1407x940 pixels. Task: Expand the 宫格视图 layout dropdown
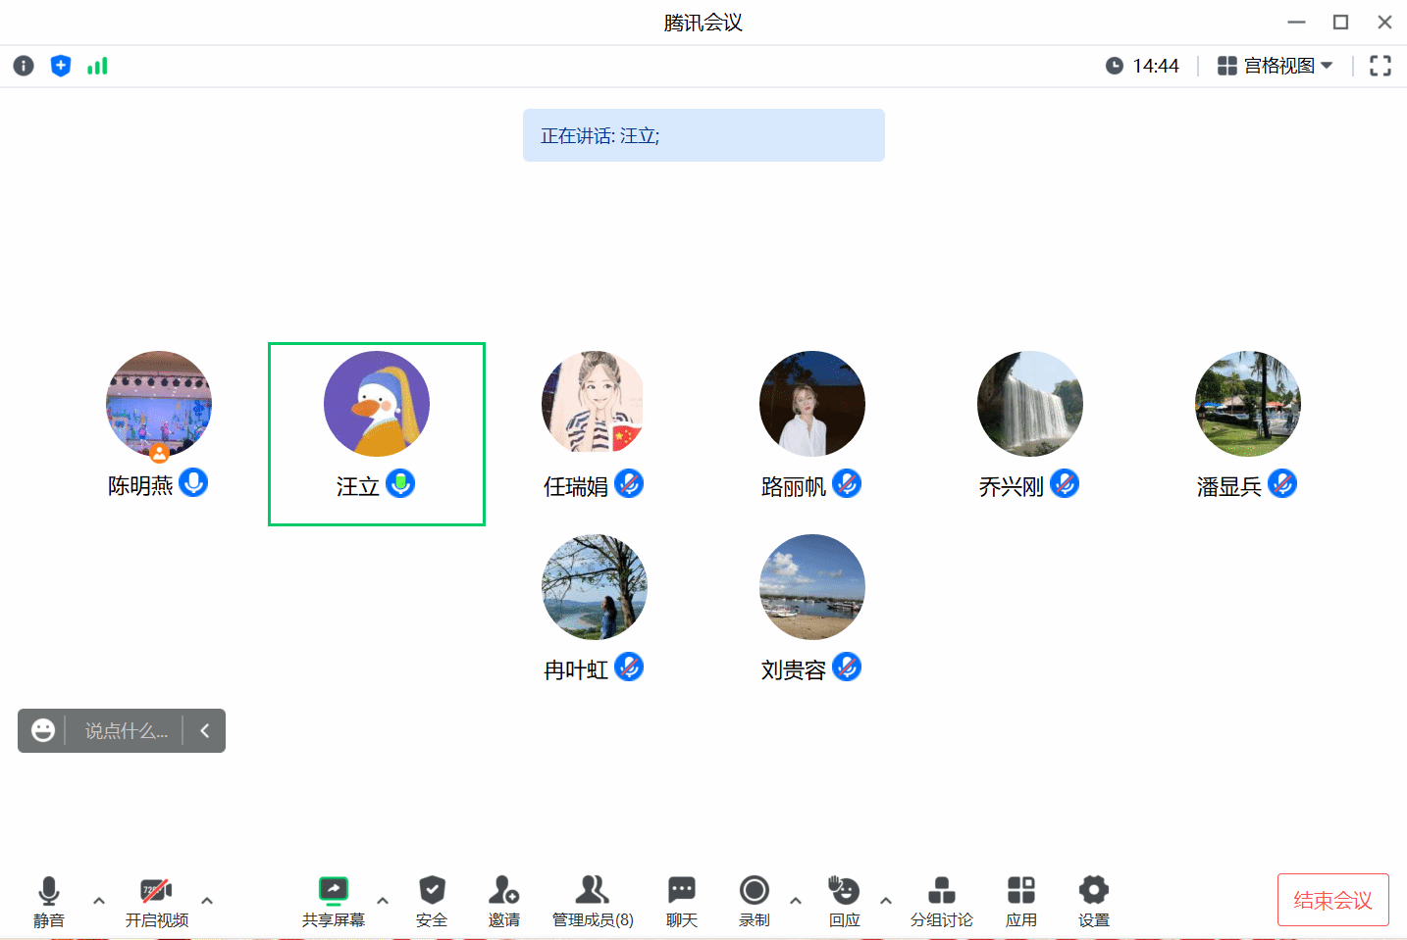click(1275, 66)
